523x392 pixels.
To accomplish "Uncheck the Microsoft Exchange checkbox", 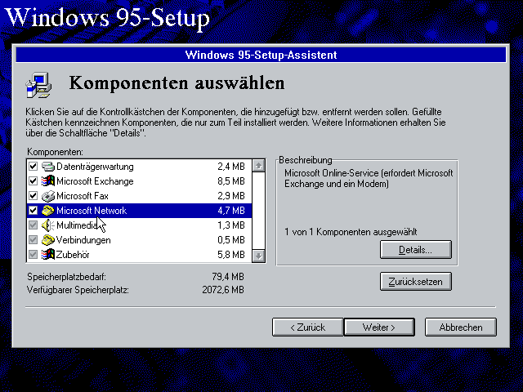I will [x=33, y=181].
